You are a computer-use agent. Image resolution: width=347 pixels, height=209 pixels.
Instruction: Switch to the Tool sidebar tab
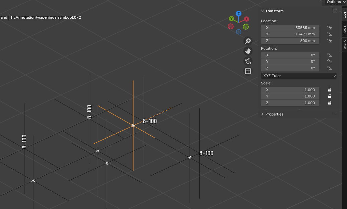coord(345,29)
